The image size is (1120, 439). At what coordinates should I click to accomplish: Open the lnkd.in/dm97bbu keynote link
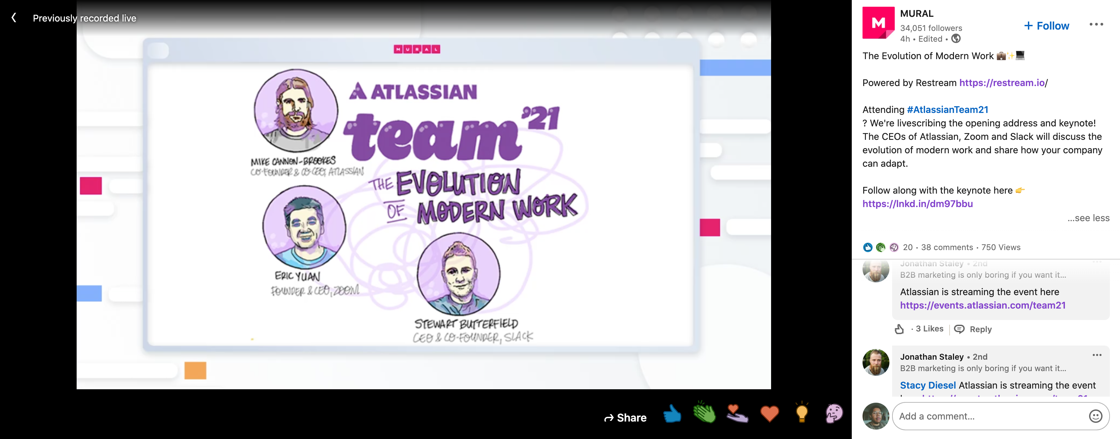[917, 203]
